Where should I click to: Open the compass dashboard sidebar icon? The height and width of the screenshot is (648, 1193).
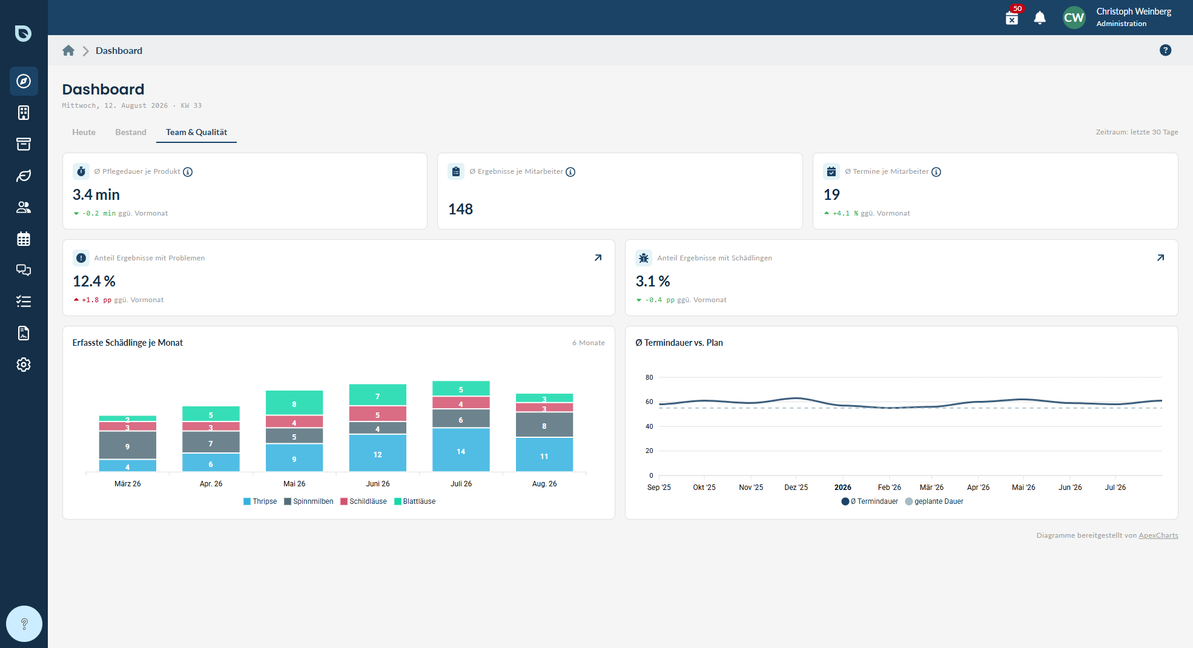pos(24,81)
